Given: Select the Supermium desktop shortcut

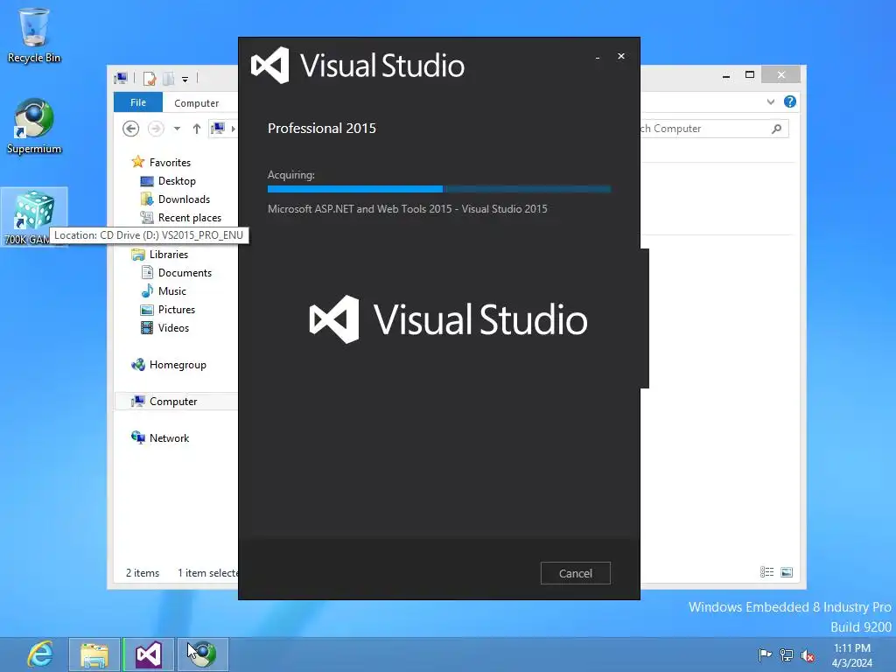Looking at the screenshot, I should [34, 126].
